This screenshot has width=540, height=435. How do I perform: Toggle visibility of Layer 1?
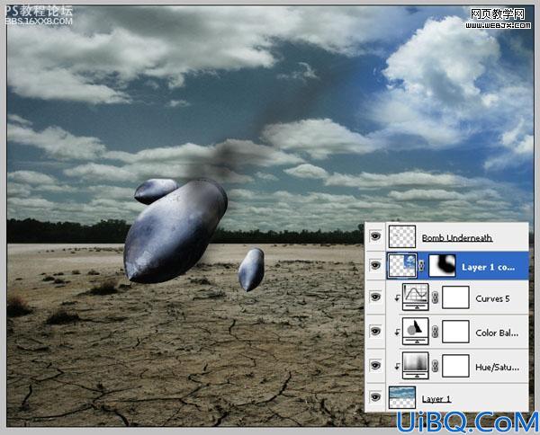click(375, 397)
